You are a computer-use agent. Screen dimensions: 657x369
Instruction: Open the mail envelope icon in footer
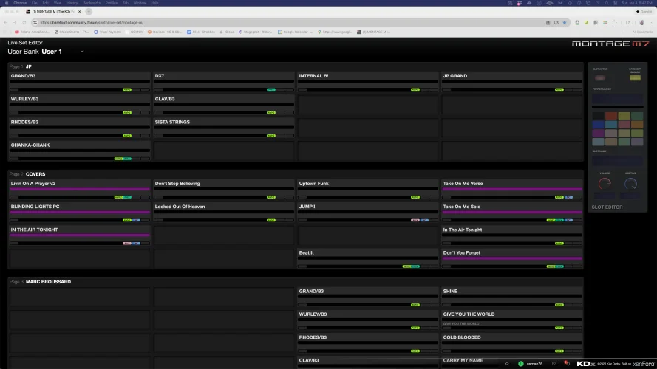tap(554, 364)
